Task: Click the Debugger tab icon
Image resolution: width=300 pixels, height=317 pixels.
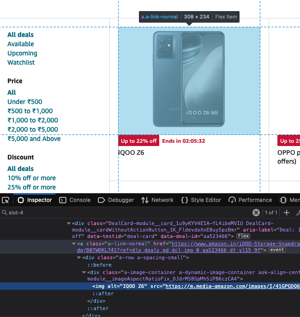Action: click(102, 200)
